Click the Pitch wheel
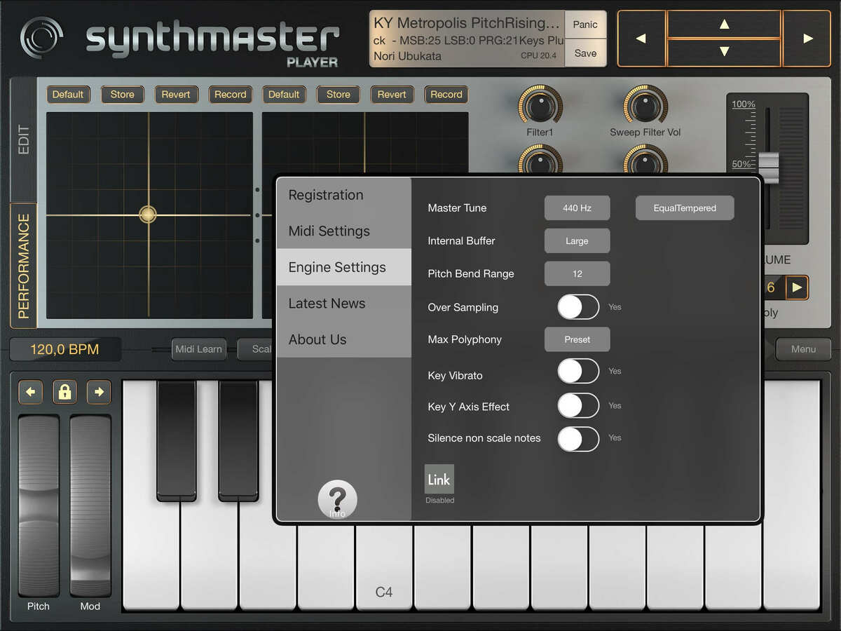841x631 pixels. point(39,505)
